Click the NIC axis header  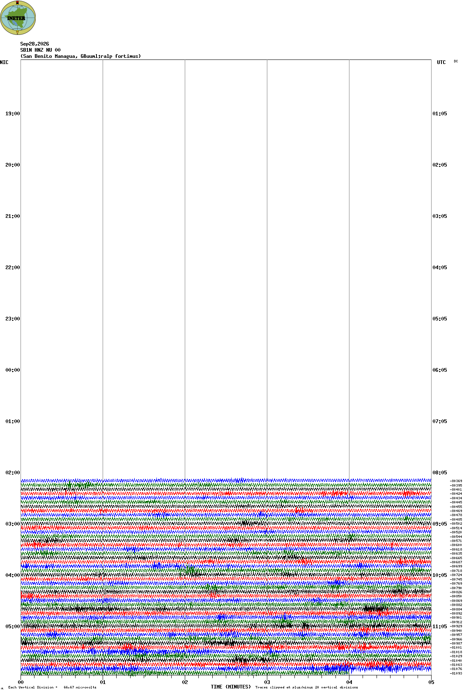pos(4,62)
